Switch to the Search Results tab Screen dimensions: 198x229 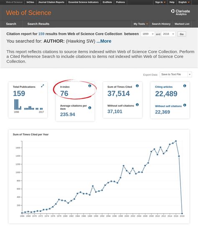[38, 24]
